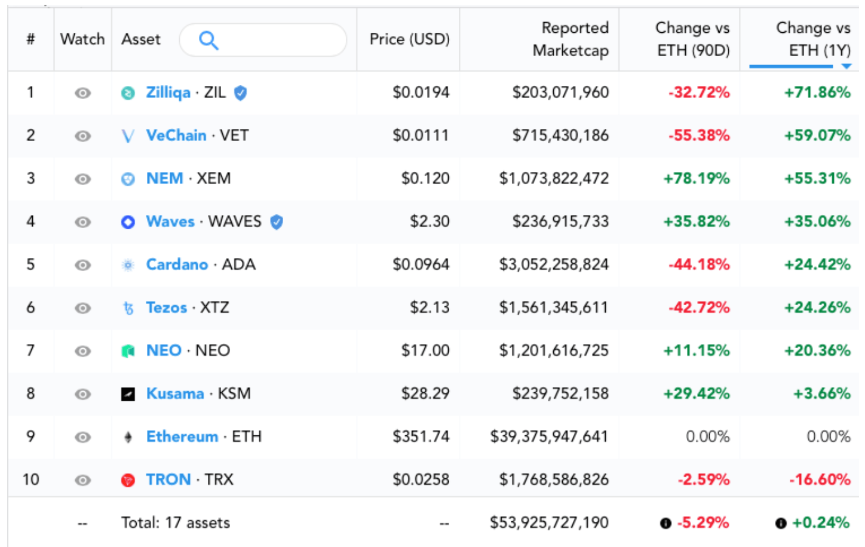Click VeChain 90D change -55.38%
Viewport: 865px width, 547px height.
coord(699,136)
